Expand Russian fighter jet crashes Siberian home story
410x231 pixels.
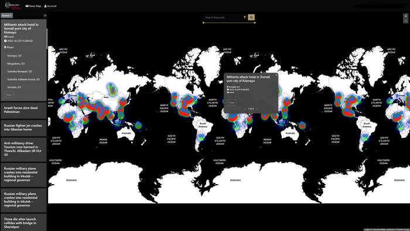click(23, 128)
